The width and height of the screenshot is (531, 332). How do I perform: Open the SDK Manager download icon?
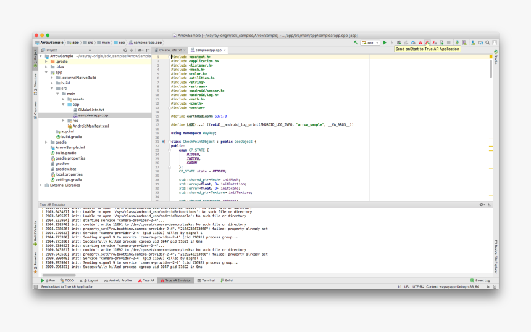pyautogui.click(x=473, y=43)
